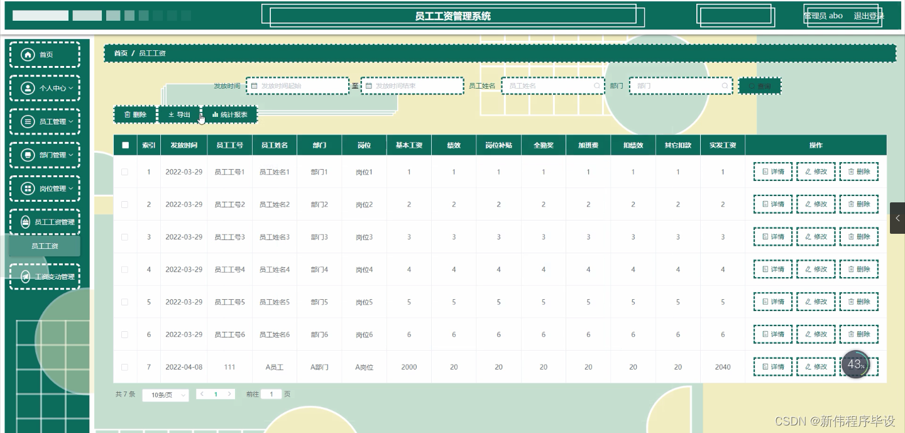Screen dimensions: 905x433
Task: Focus the 员工姓名 search input
Action: pyautogui.click(x=553, y=85)
